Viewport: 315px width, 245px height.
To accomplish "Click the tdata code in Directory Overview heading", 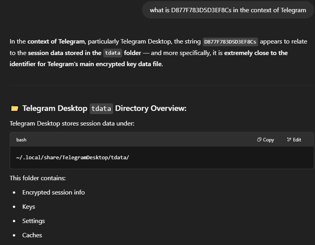I will [x=101, y=109].
